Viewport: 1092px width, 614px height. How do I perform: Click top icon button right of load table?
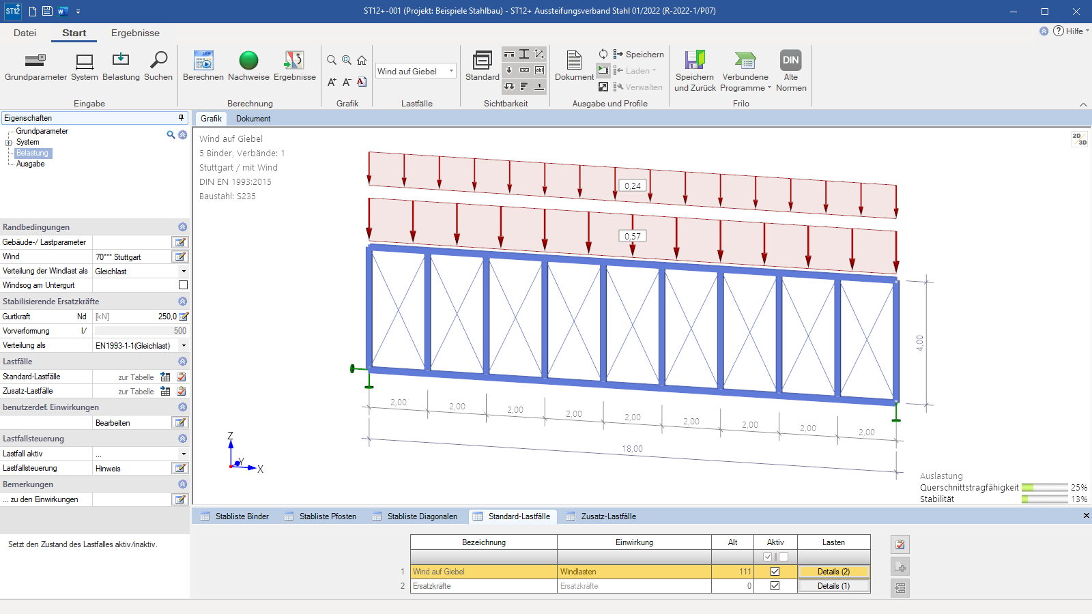pyautogui.click(x=900, y=544)
